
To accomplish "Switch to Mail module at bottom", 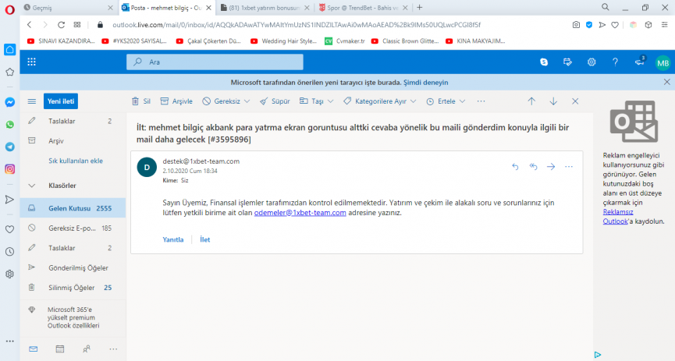I will click(33, 349).
